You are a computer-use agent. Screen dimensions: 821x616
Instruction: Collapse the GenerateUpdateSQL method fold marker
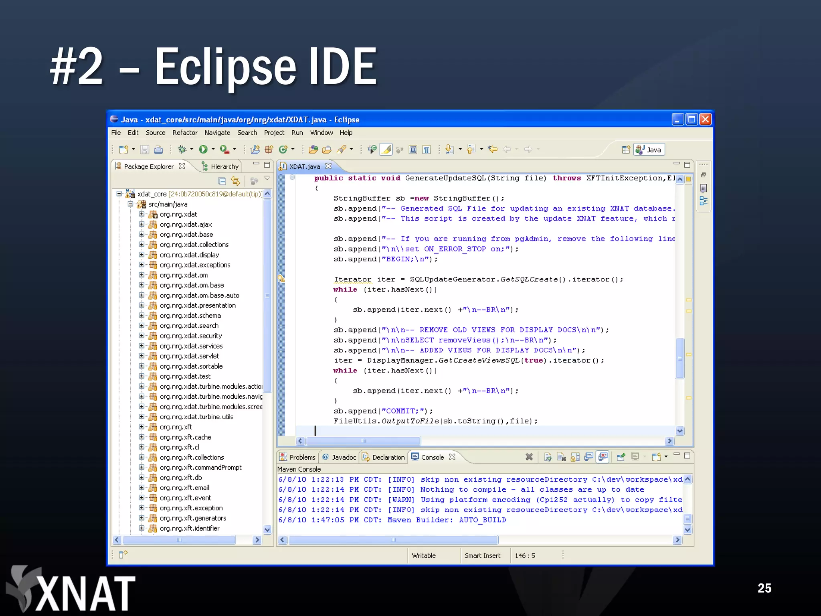click(x=293, y=177)
